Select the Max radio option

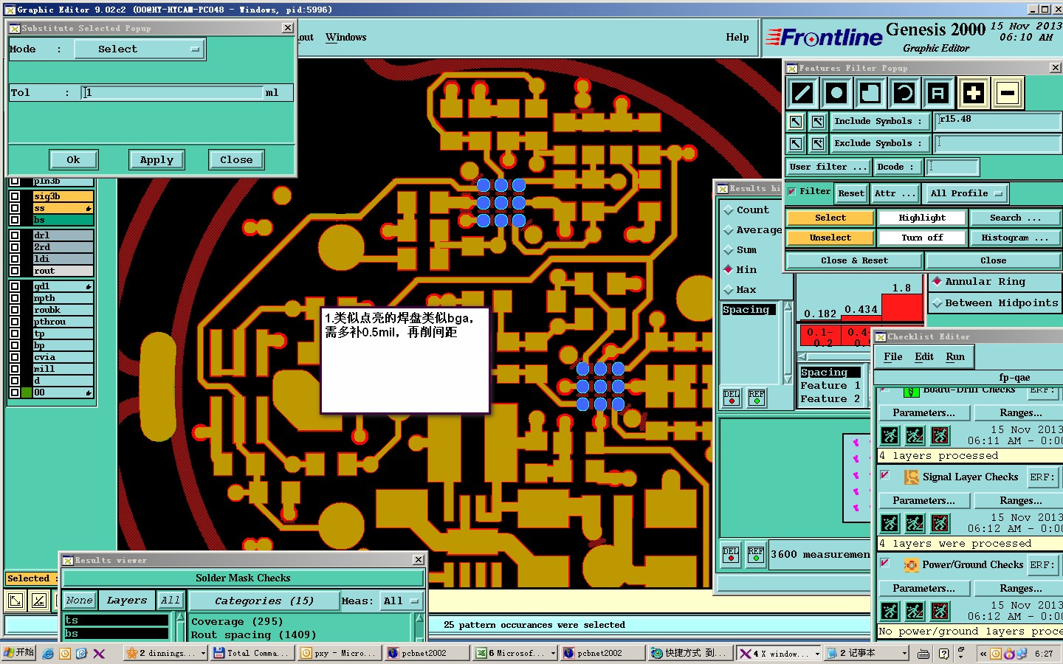click(x=729, y=290)
